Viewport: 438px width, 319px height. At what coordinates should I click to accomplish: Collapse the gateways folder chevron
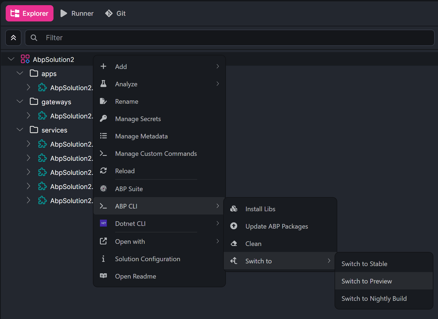click(20, 101)
